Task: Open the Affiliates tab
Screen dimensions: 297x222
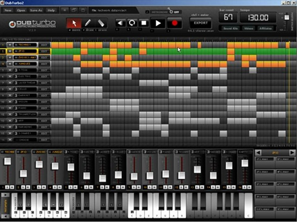Action: pos(265,28)
